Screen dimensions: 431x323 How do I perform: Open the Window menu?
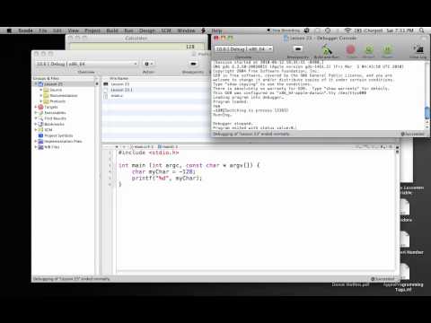[x=186, y=31]
